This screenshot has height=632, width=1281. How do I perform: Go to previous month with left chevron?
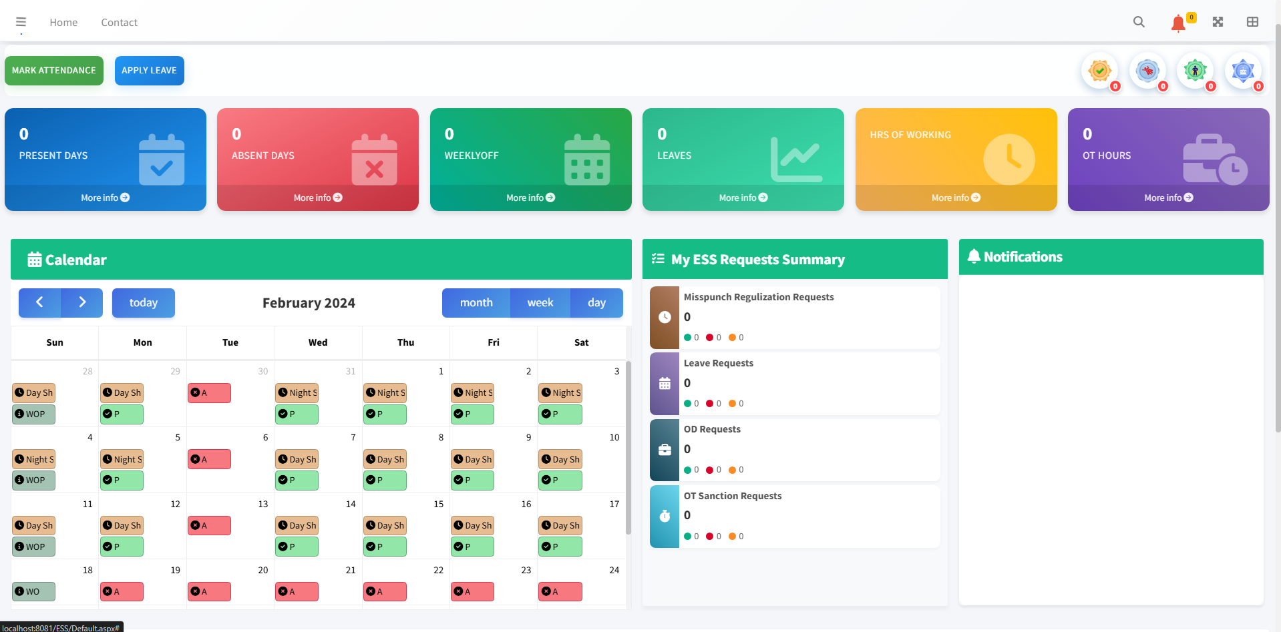click(39, 302)
